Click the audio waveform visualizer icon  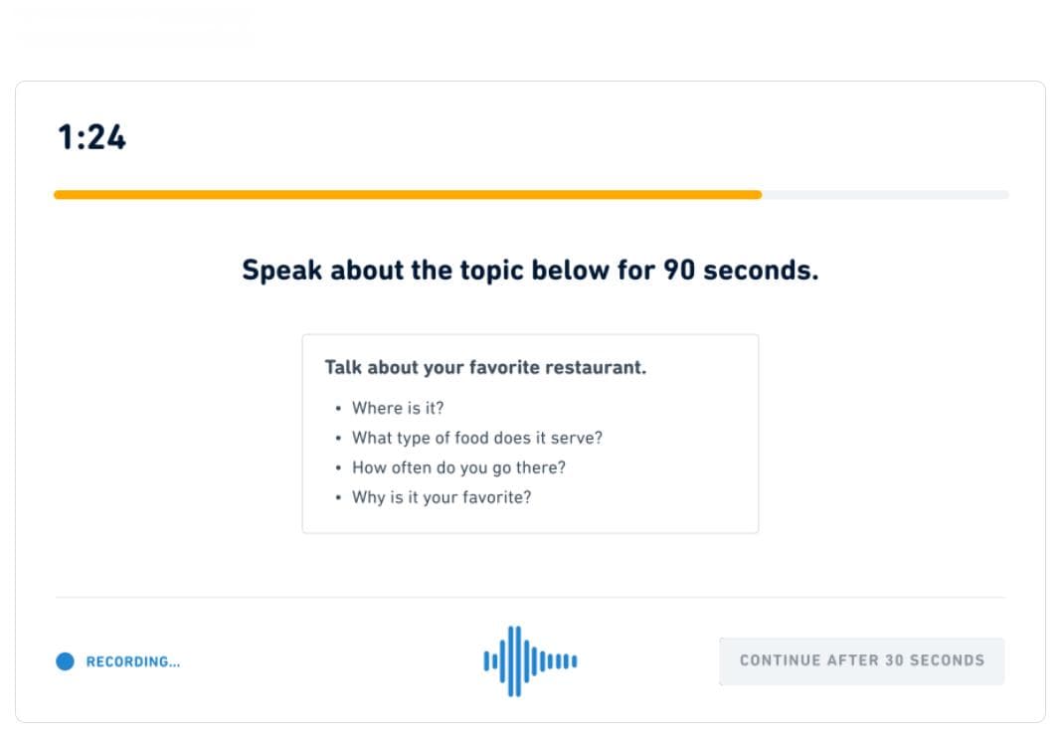(x=530, y=661)
